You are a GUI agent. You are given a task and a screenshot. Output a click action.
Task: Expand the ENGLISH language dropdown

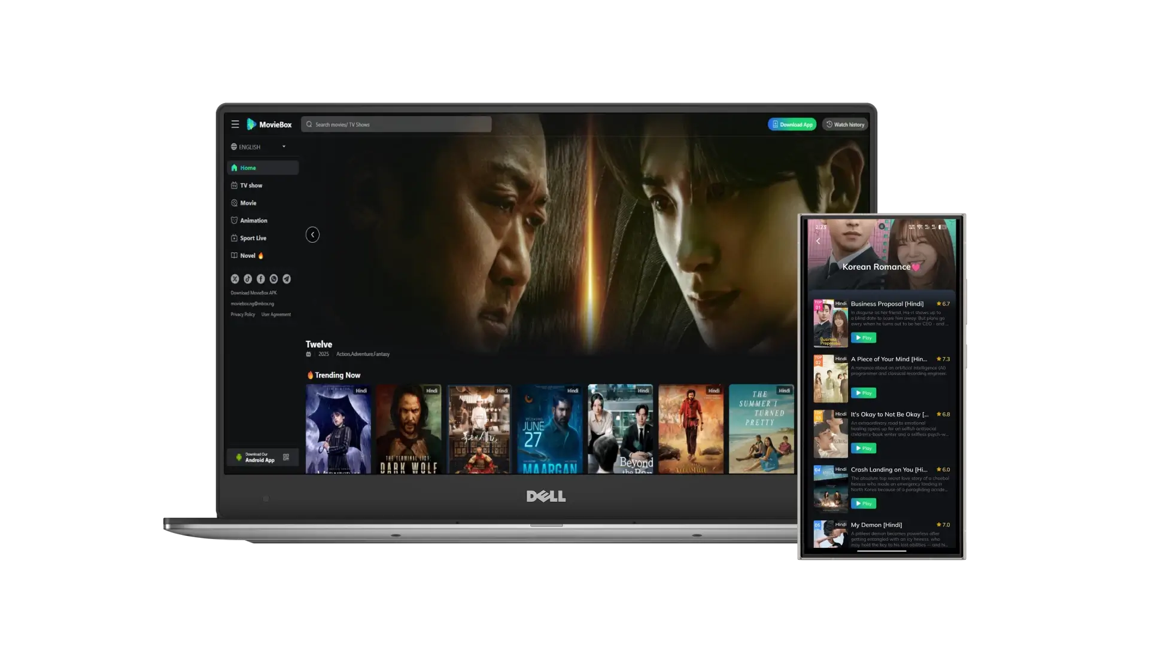(x=259, y=147)
